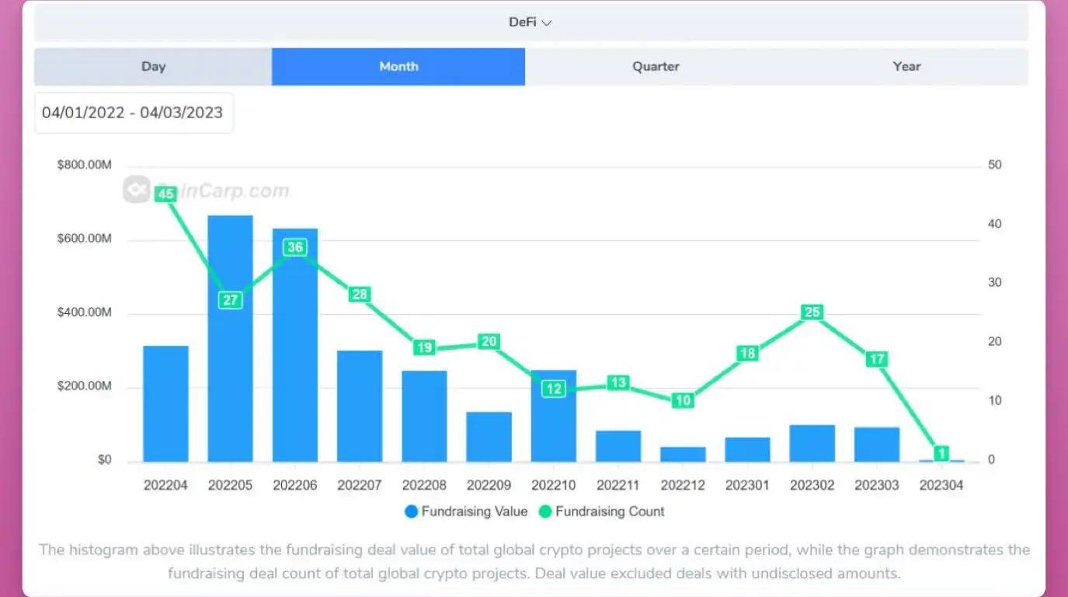
Task: Click the count marker labeled 36
Action: click(295, 247)
